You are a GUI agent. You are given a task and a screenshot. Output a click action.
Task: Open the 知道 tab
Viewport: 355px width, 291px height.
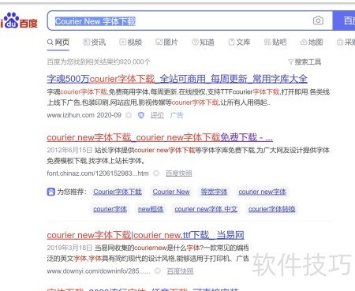point(203,43)
